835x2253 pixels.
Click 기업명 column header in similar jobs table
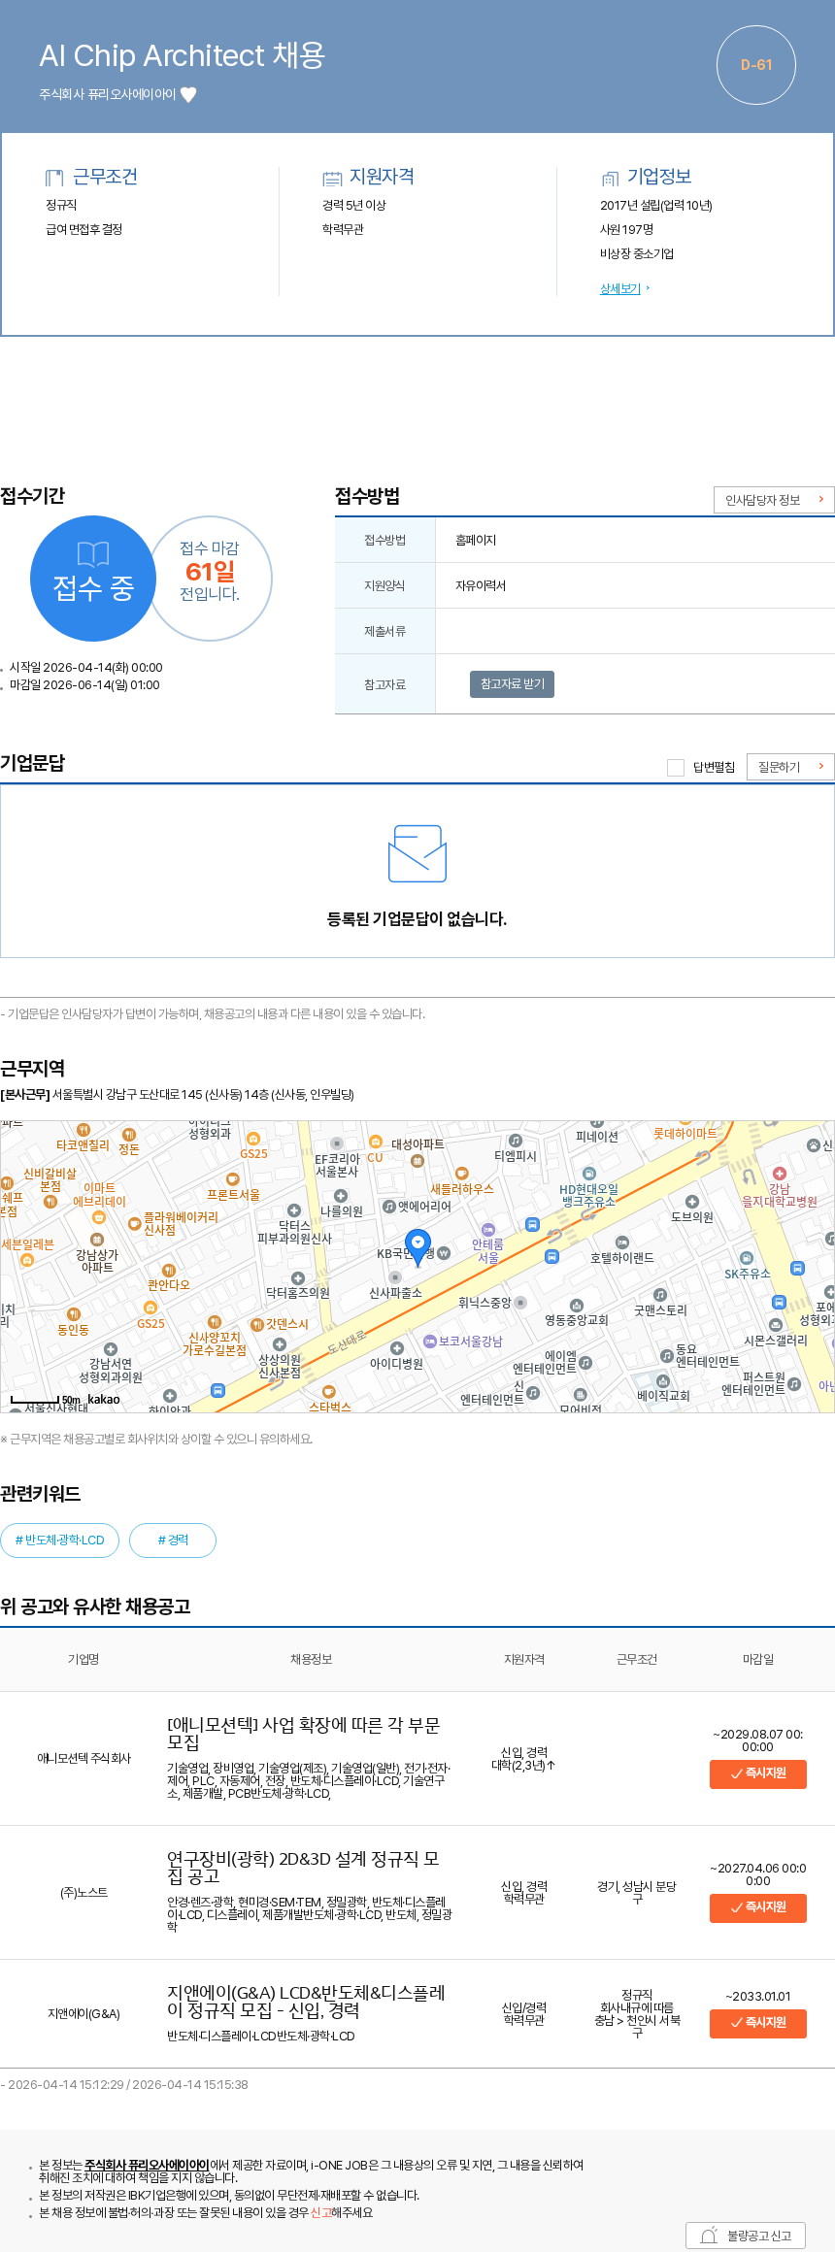(83, 1659)
